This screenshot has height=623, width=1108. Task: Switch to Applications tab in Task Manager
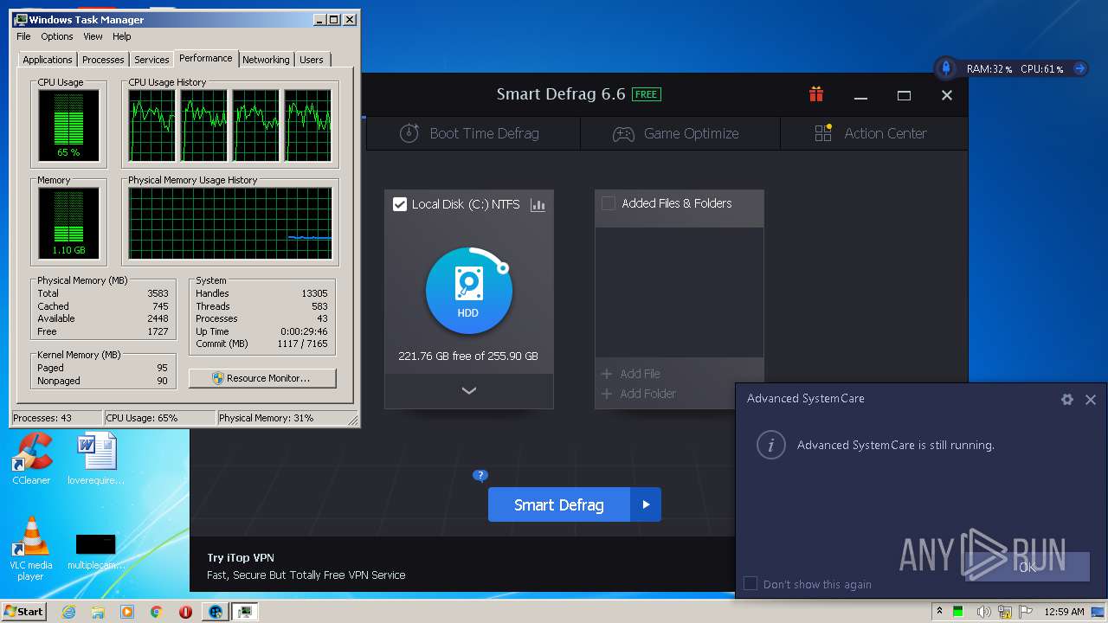tap(48, 60)
